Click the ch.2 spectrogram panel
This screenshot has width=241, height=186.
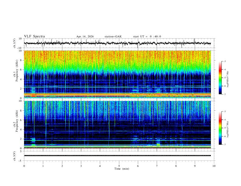tap(117, 125)
